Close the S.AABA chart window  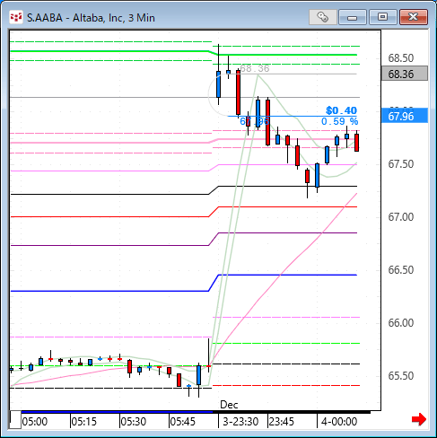[414, 17]
